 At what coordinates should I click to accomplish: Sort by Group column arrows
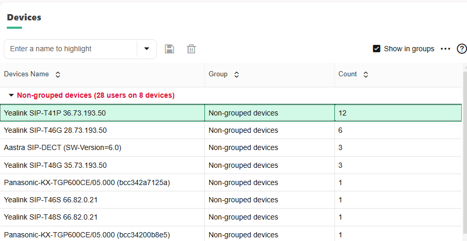pyautogui.click(x=236, y=75)
